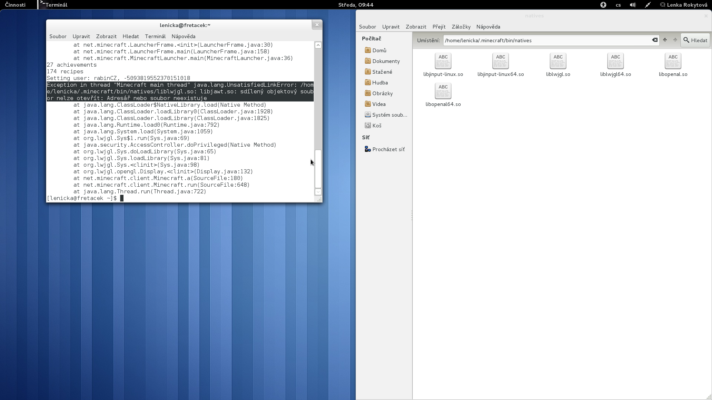The height and width of the screenshot is (400, 712).
Task: Open the pen input icon in top panel
Action: pos(647,5)
